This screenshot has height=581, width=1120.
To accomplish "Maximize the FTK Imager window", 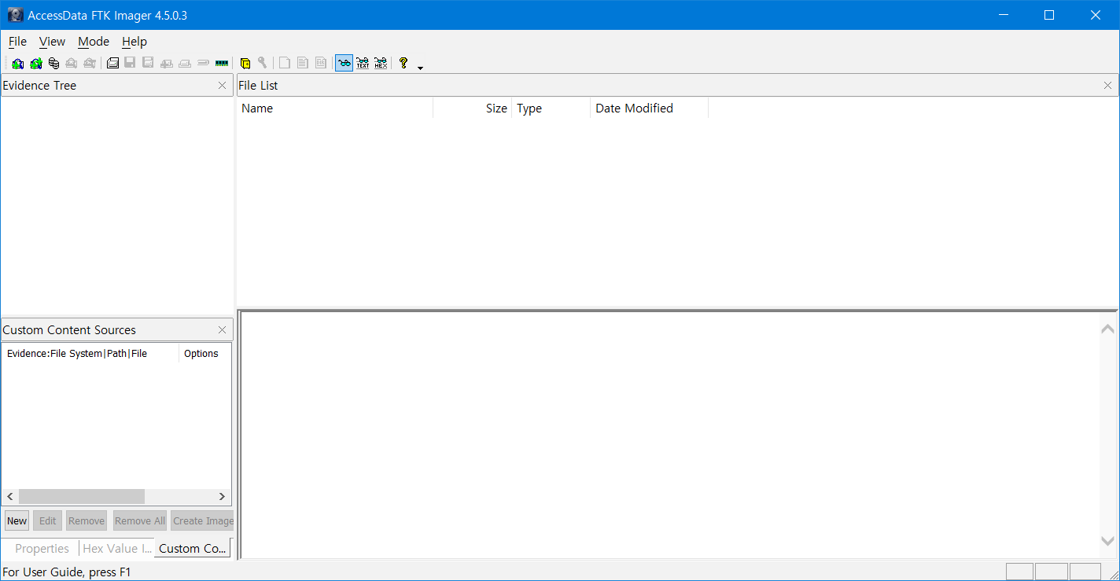I will [1049, 15].
